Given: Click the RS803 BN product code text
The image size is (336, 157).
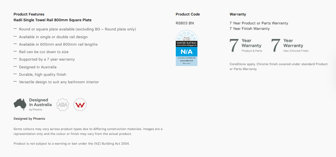Looking at the screenshot, I should point(185,23).
